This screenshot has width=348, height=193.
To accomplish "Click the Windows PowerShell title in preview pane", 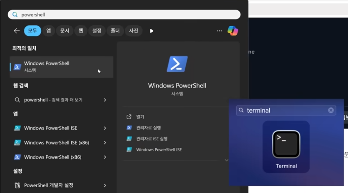I will pos(177,86).
